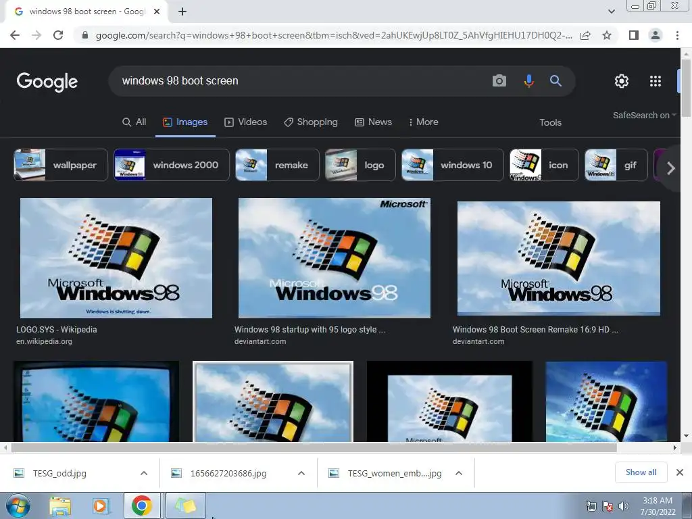Screen dimensions: 692x519
Task: Open the LOGO.SYS Wikipedia image result
Action: (x=116, y=257)
